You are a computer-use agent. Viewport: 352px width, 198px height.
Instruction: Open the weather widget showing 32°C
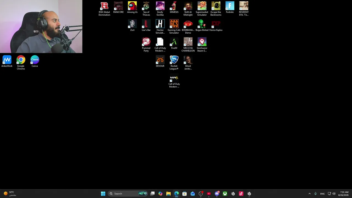point(10,194)
